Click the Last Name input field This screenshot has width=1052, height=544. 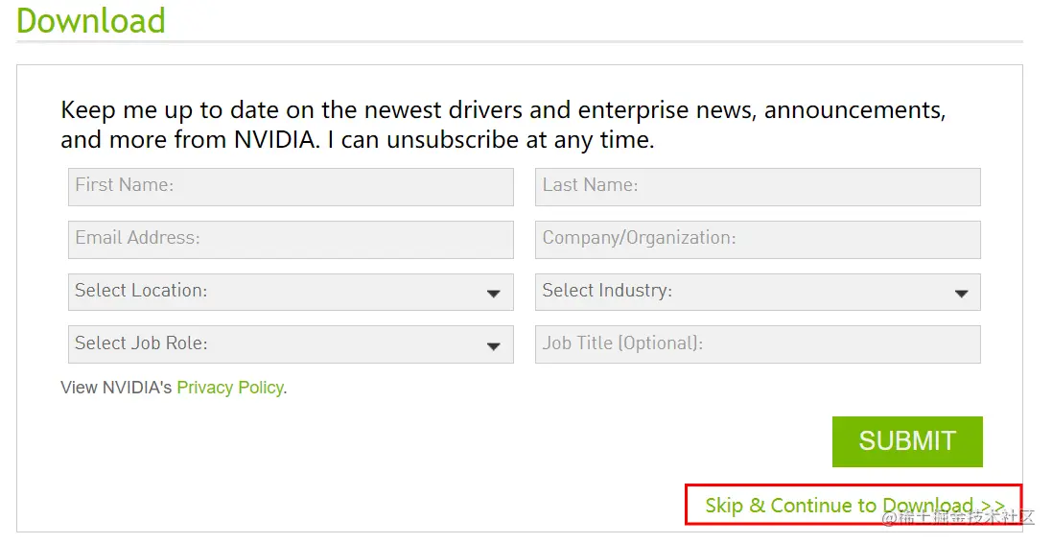(x=758, y=187)
